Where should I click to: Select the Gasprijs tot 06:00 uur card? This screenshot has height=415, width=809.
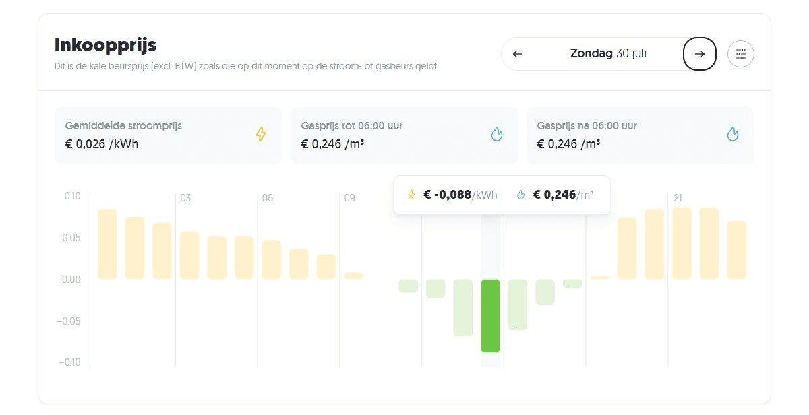404,135
